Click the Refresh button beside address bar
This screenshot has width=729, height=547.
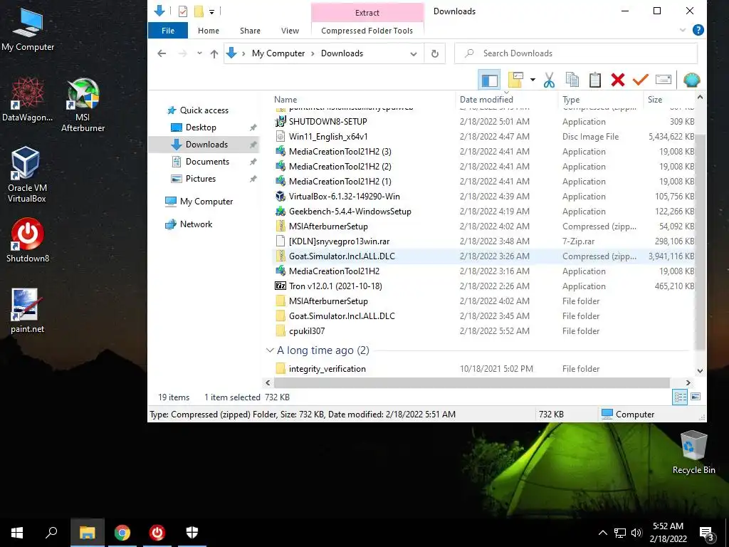tap(435, 53)
